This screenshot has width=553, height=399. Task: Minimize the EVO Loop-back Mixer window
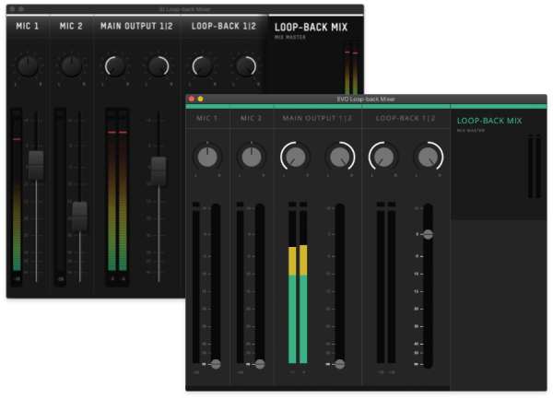(x=200, y=99)
